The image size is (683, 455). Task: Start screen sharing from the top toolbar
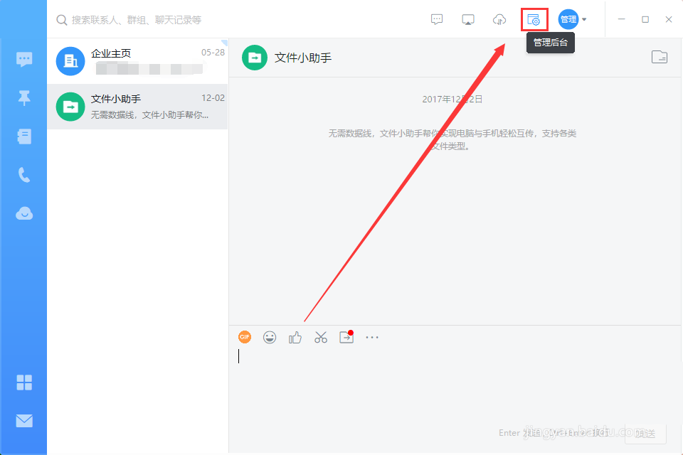[468, 19]
